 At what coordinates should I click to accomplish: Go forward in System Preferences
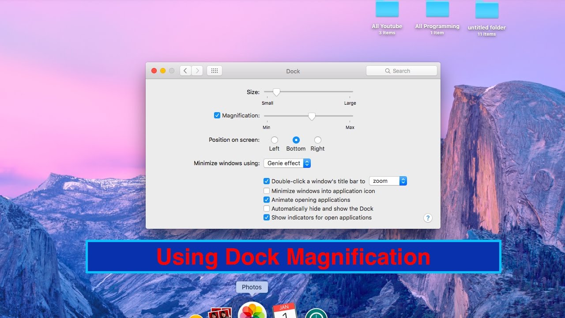click(x=197, y=71)
